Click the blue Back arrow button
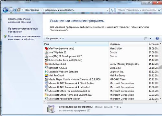Image resolution: width=162 pixels, height=116 pixels. (x=5, y=10)
